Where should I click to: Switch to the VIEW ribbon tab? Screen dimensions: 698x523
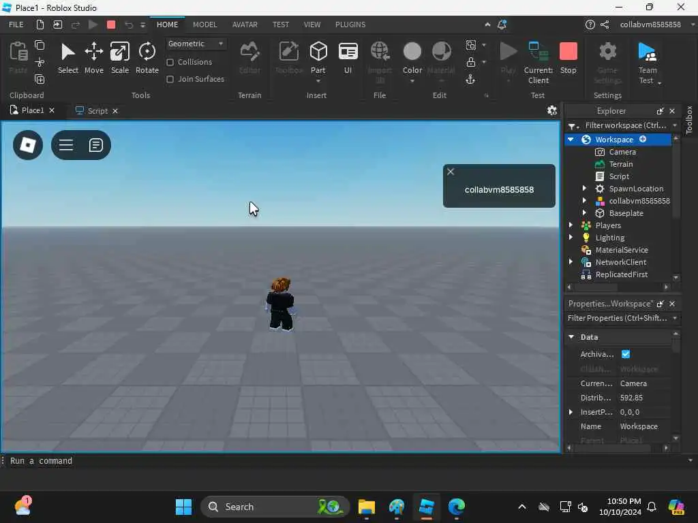click(x=312, y=25)
